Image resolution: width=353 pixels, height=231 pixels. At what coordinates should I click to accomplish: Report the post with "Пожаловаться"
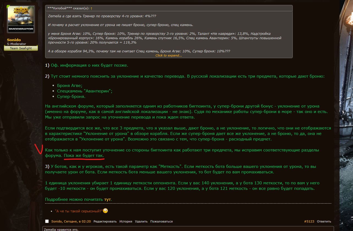click(x=161, y=221)
